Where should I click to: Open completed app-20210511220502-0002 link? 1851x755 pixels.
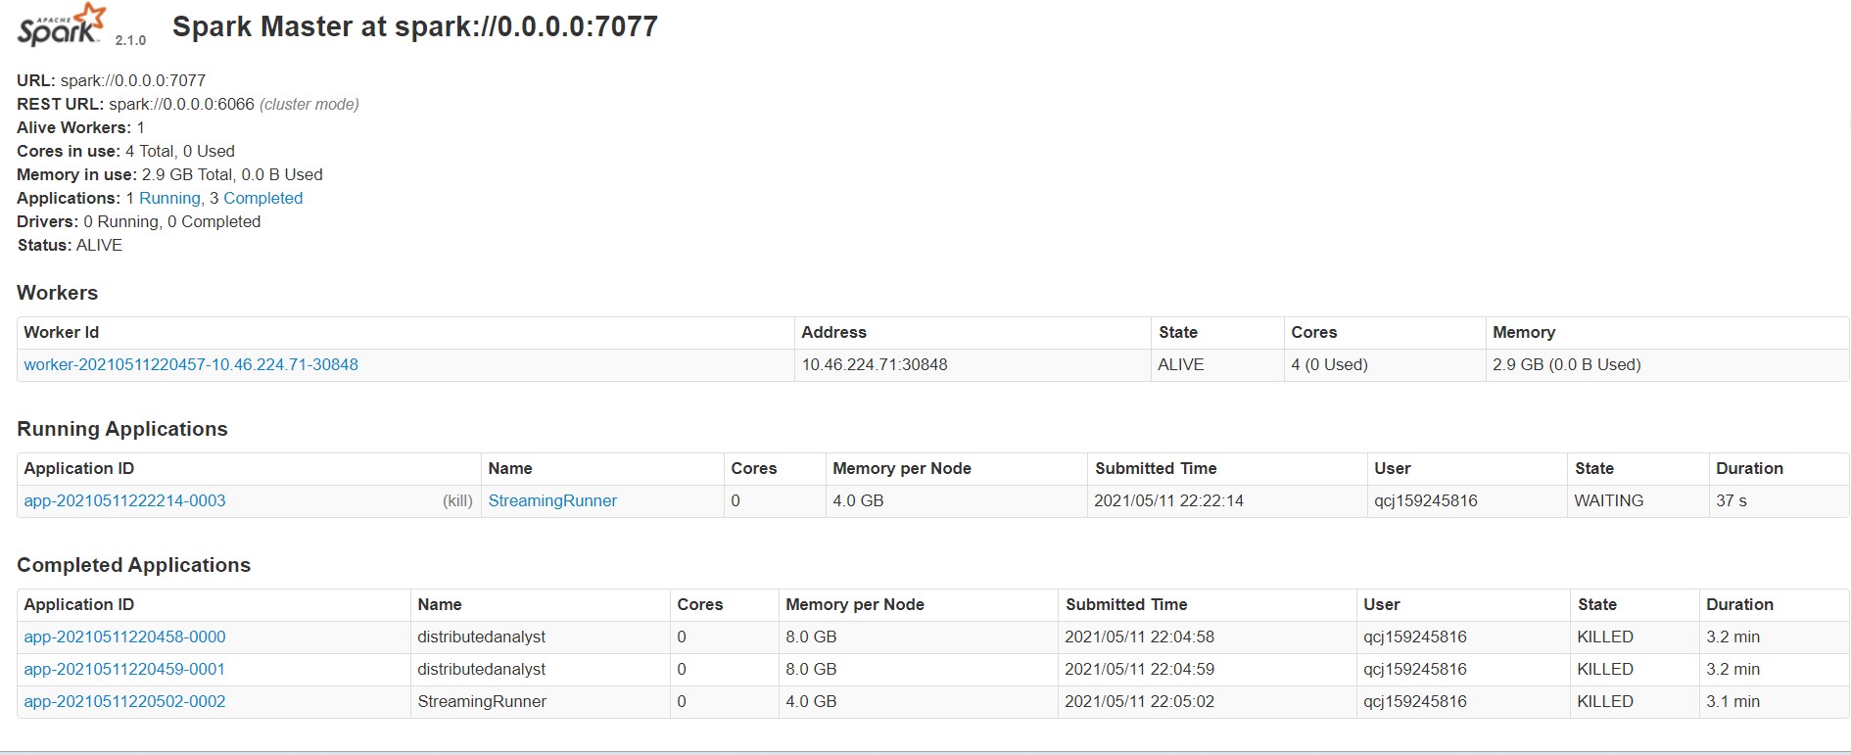(124, 701)
